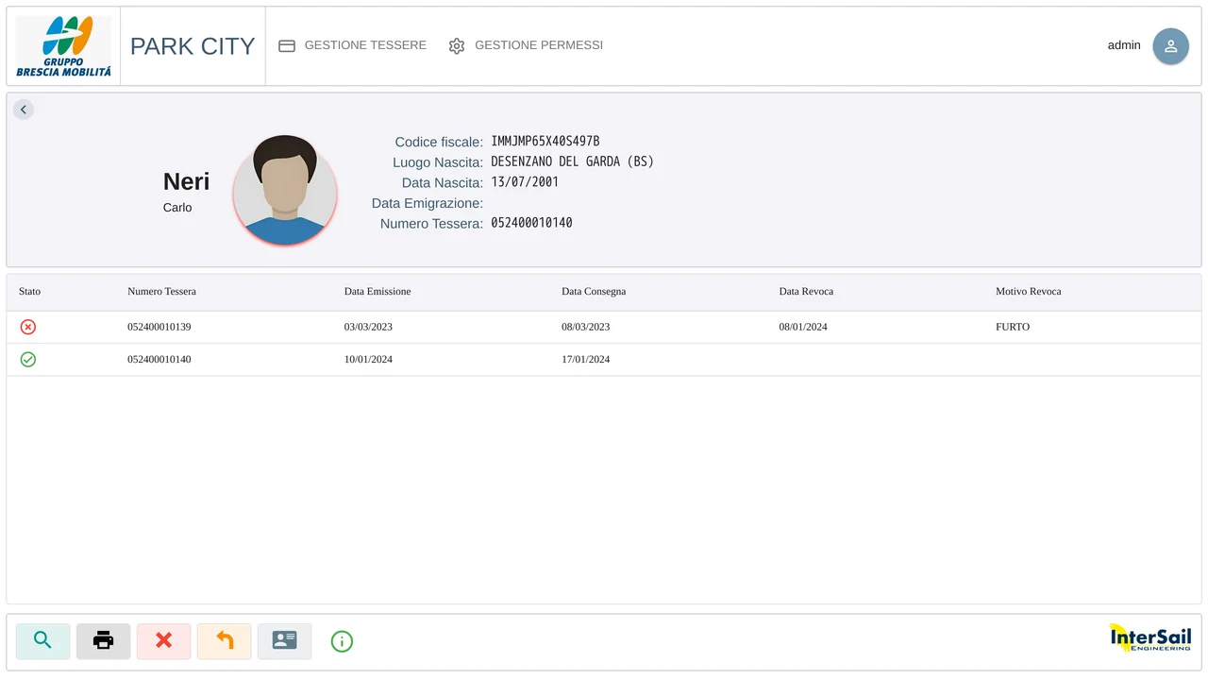The width and height of the screenshot is (1208, 680).
Task: Click the admin username label
Action: (1124, 45)
